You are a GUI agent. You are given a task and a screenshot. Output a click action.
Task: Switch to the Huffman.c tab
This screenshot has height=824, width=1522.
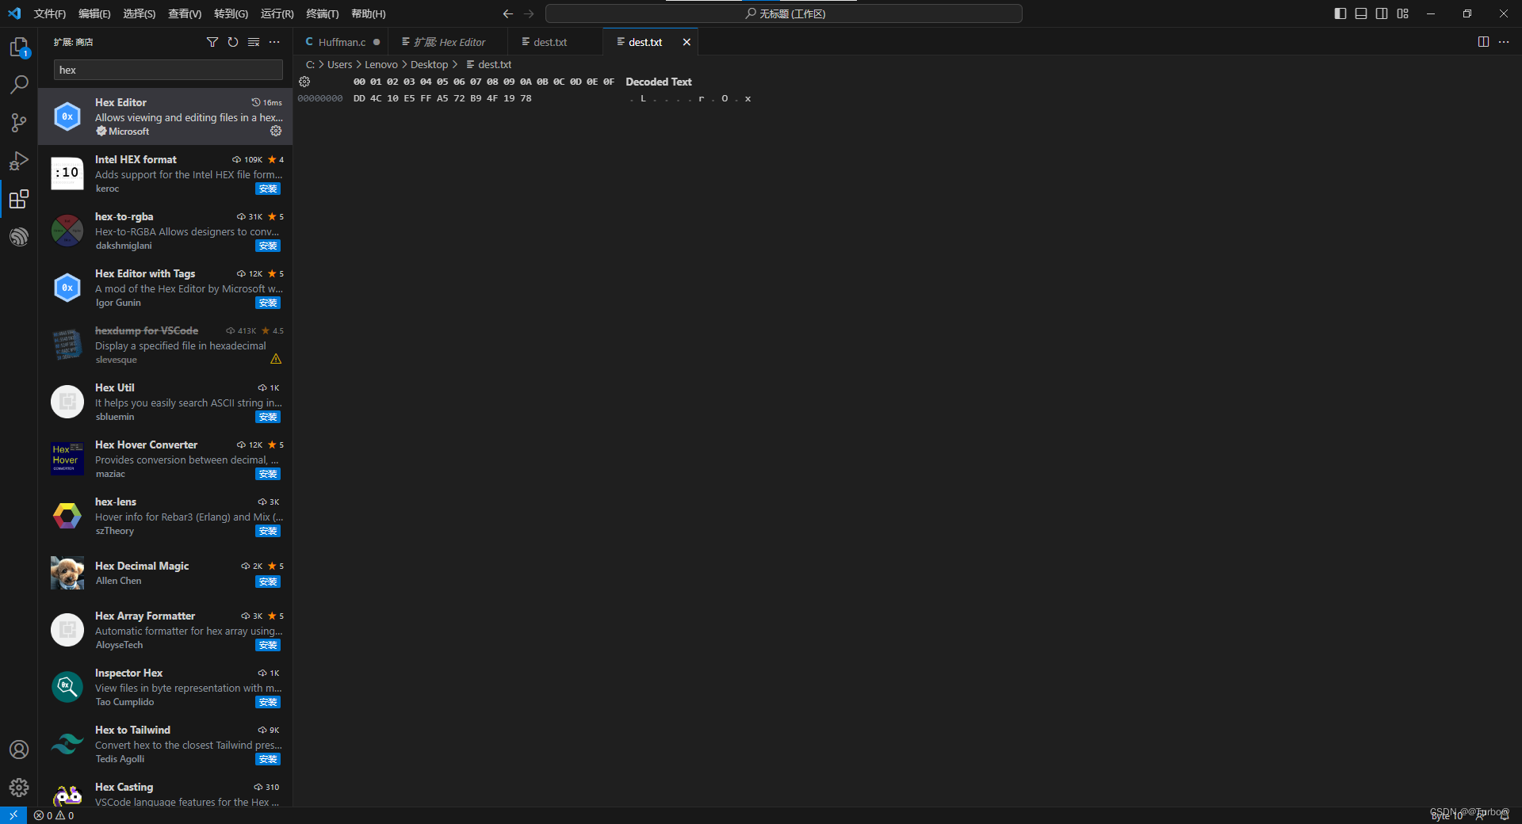click(x=342, y=42)
